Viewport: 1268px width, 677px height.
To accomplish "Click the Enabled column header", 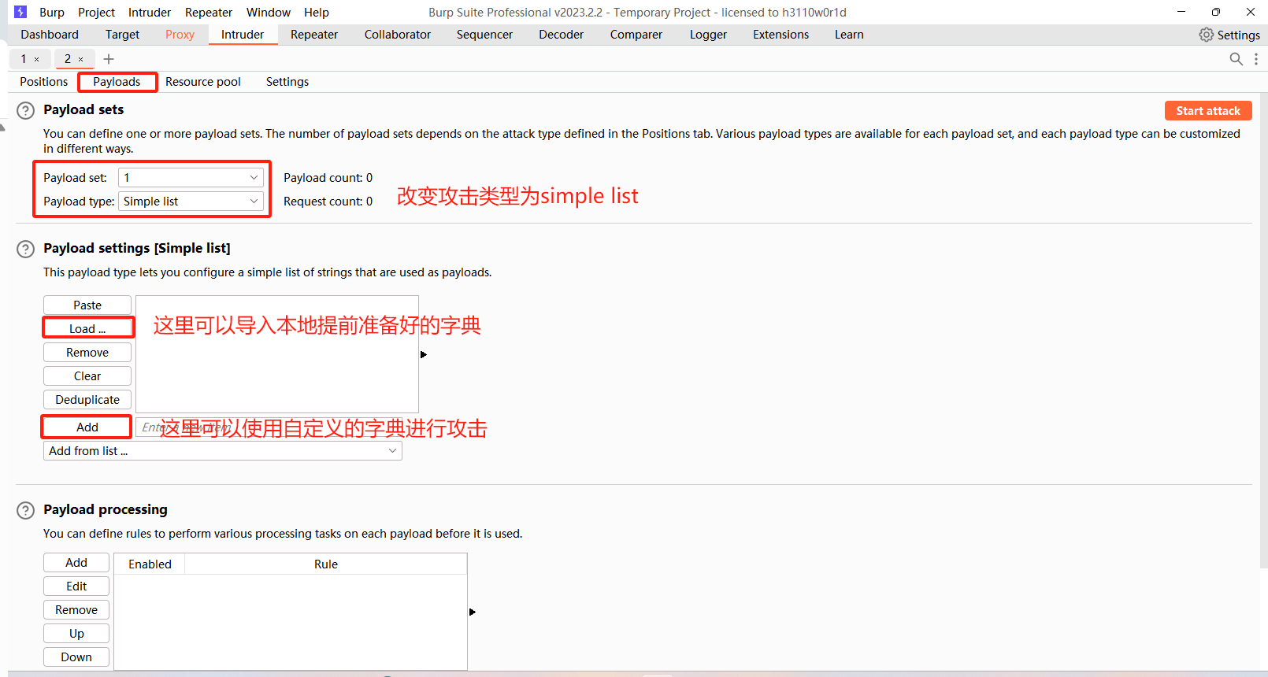I will pos(150,564).
